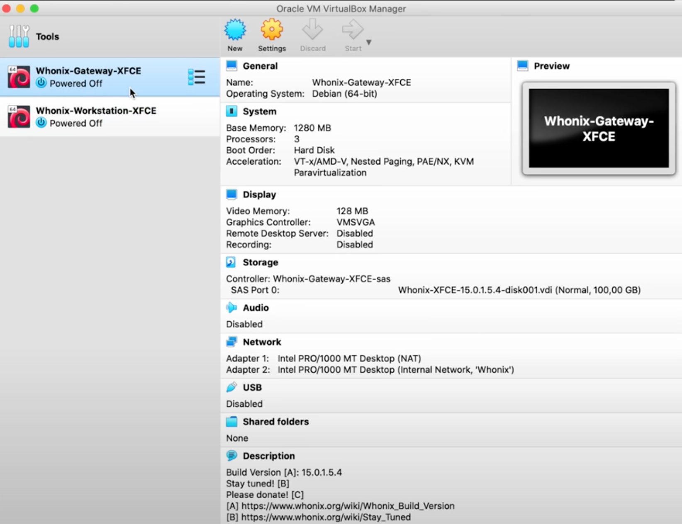Click the Whonix-Gateway-XFCE name value in General
The image size is (682, 524).
click(361, 82)
